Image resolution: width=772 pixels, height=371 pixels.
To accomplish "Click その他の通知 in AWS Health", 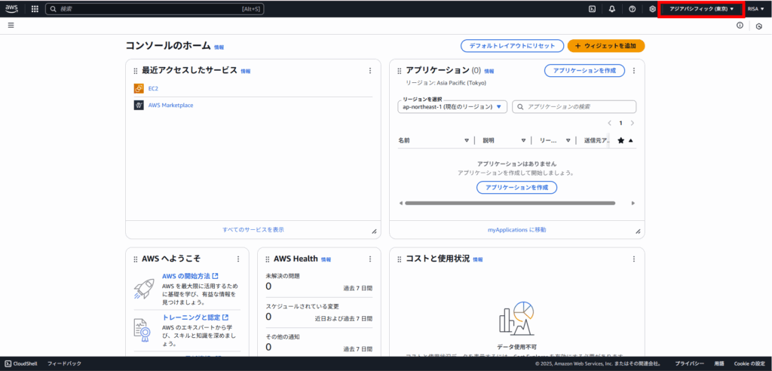I will 283,337.
